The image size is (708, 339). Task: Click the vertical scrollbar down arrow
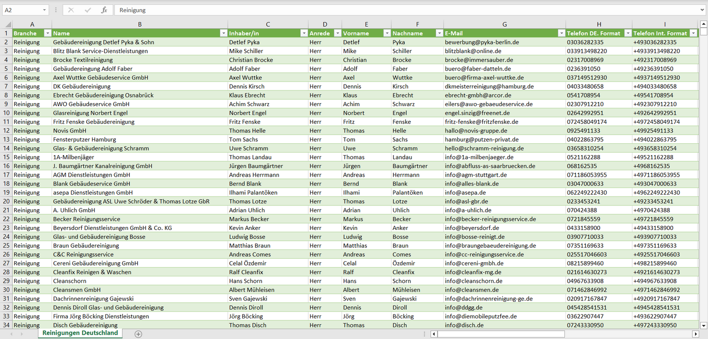704,325
